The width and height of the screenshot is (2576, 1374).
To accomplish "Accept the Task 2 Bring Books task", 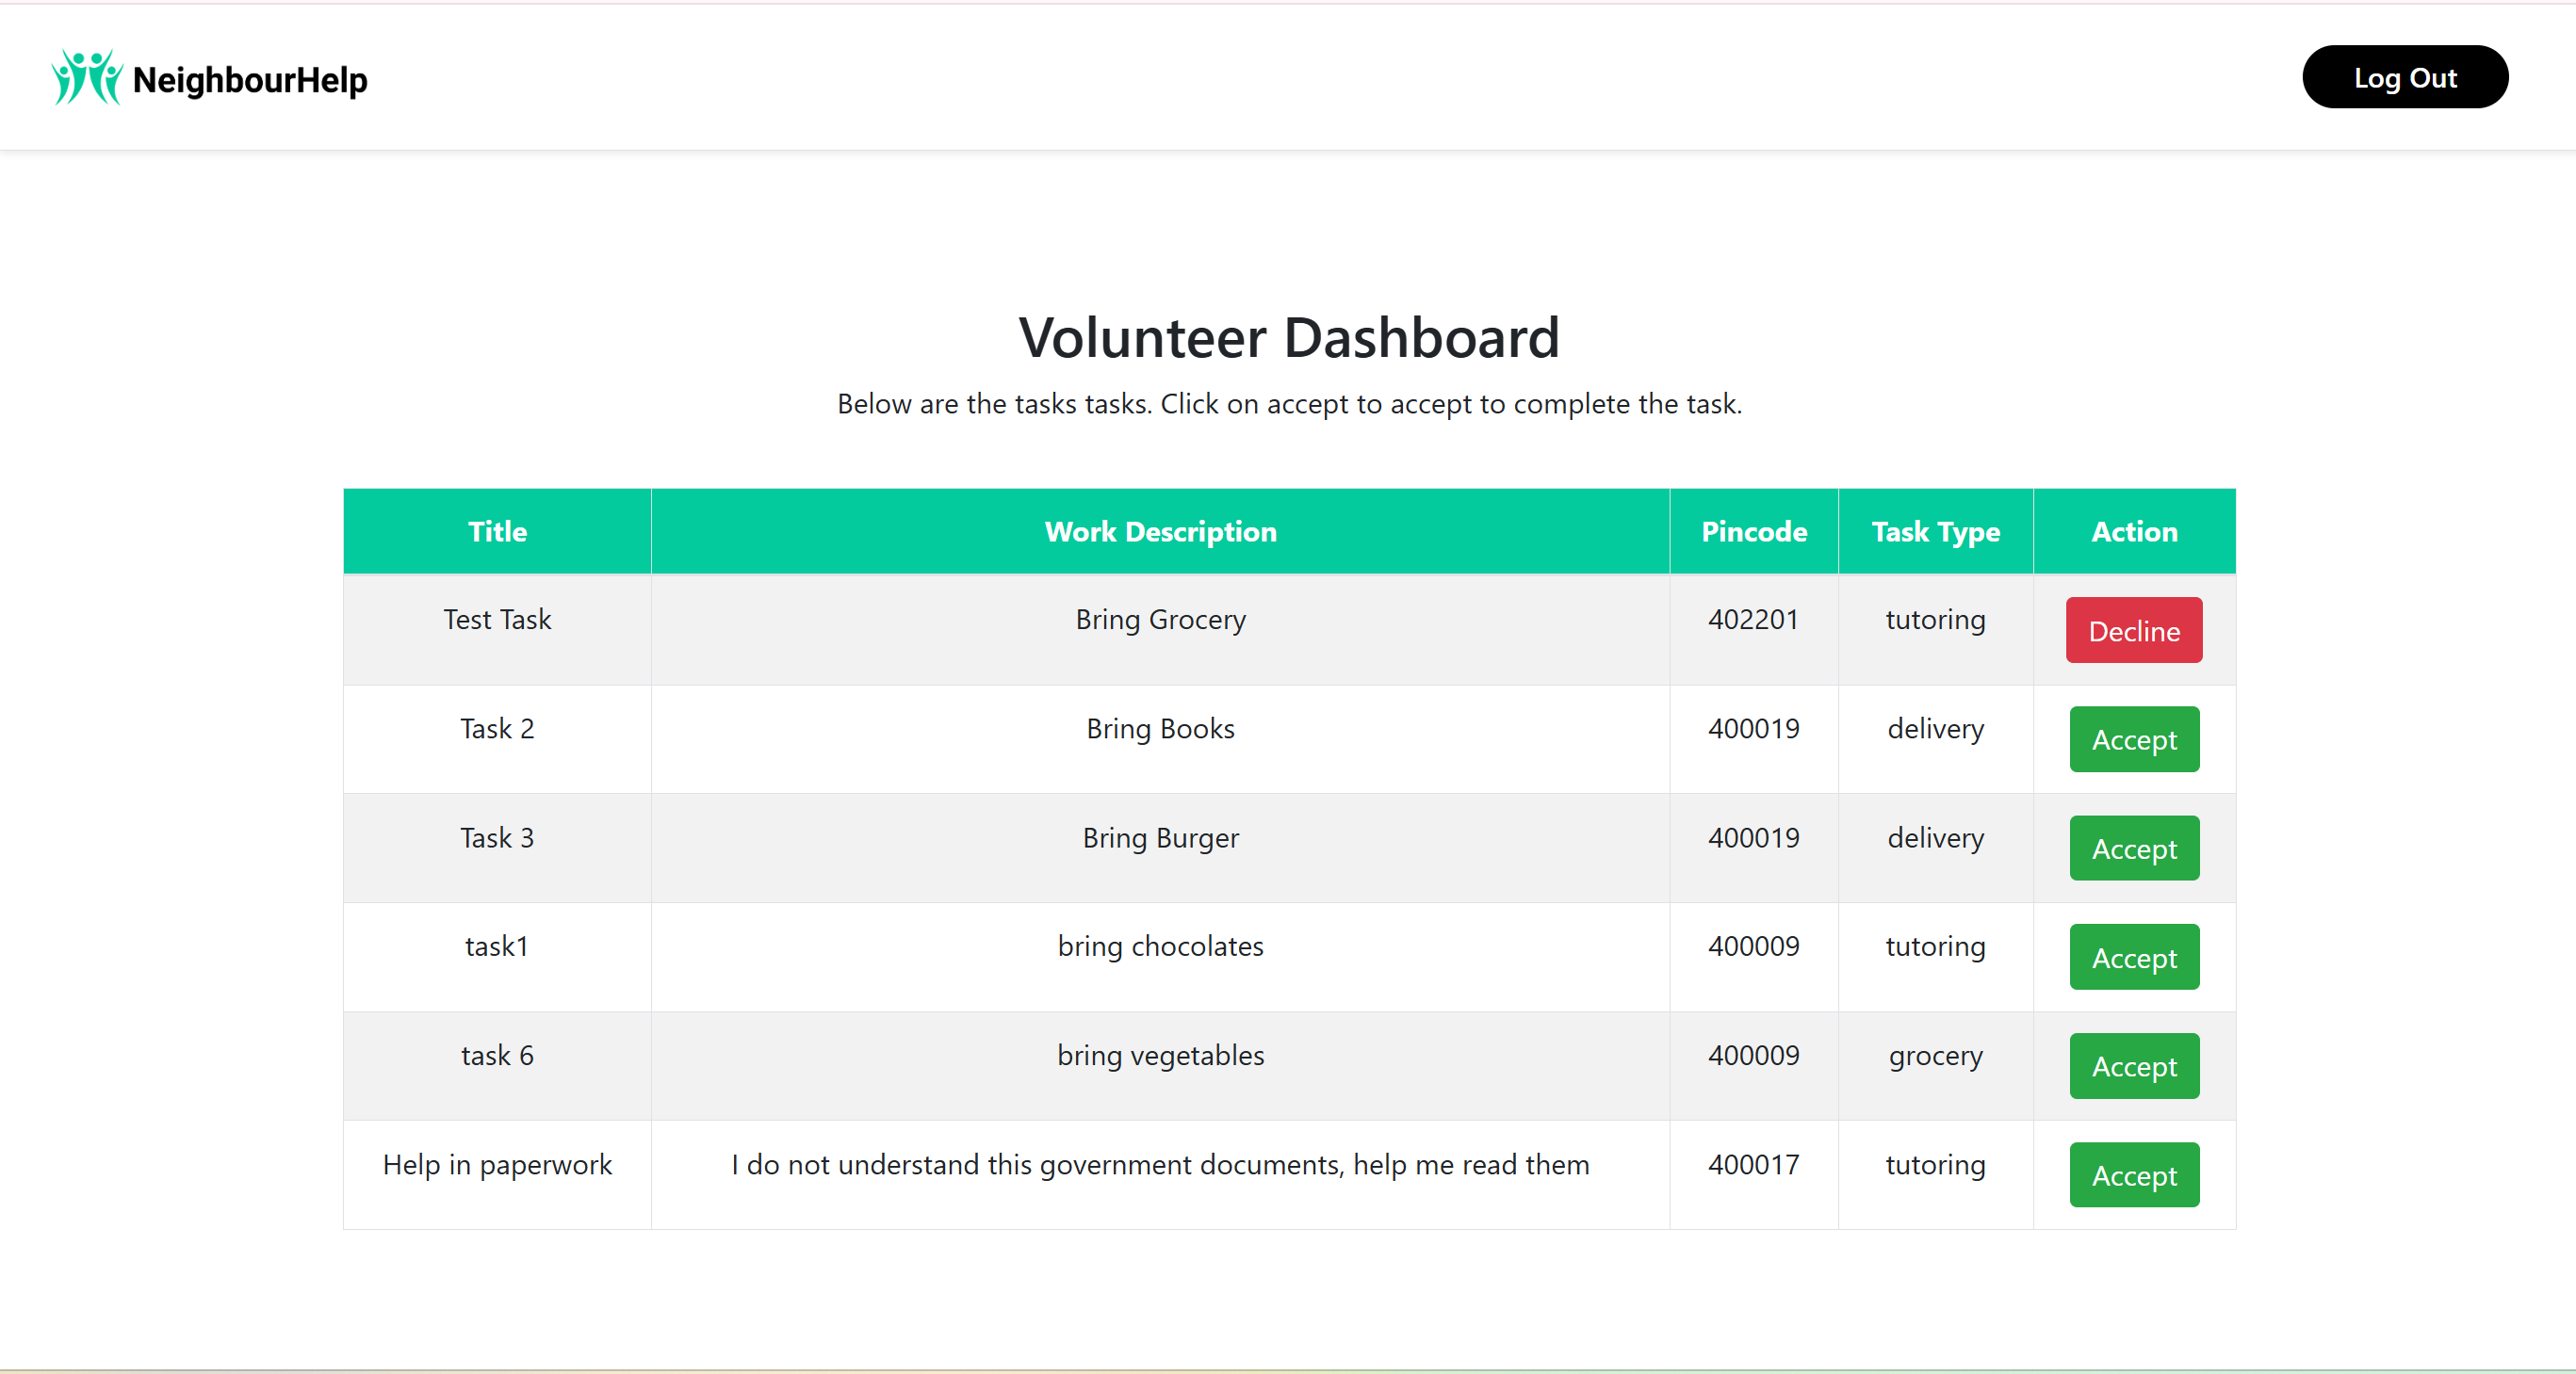I will pos(2133,739).
